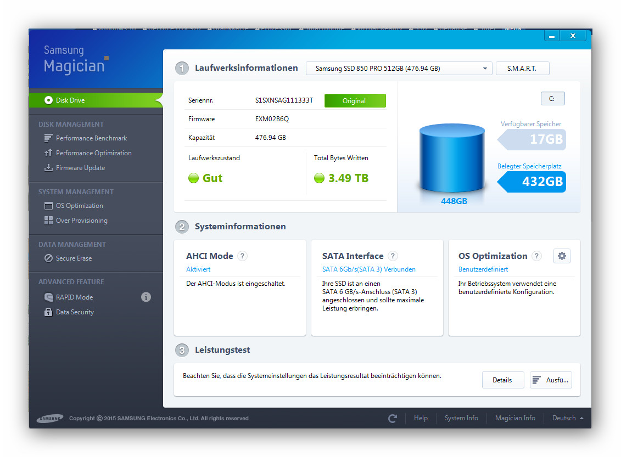Click the green Total Bytes Written indicator
This screenshot has height=457, width=621.
pyautogui.click(x=319, y=178)
